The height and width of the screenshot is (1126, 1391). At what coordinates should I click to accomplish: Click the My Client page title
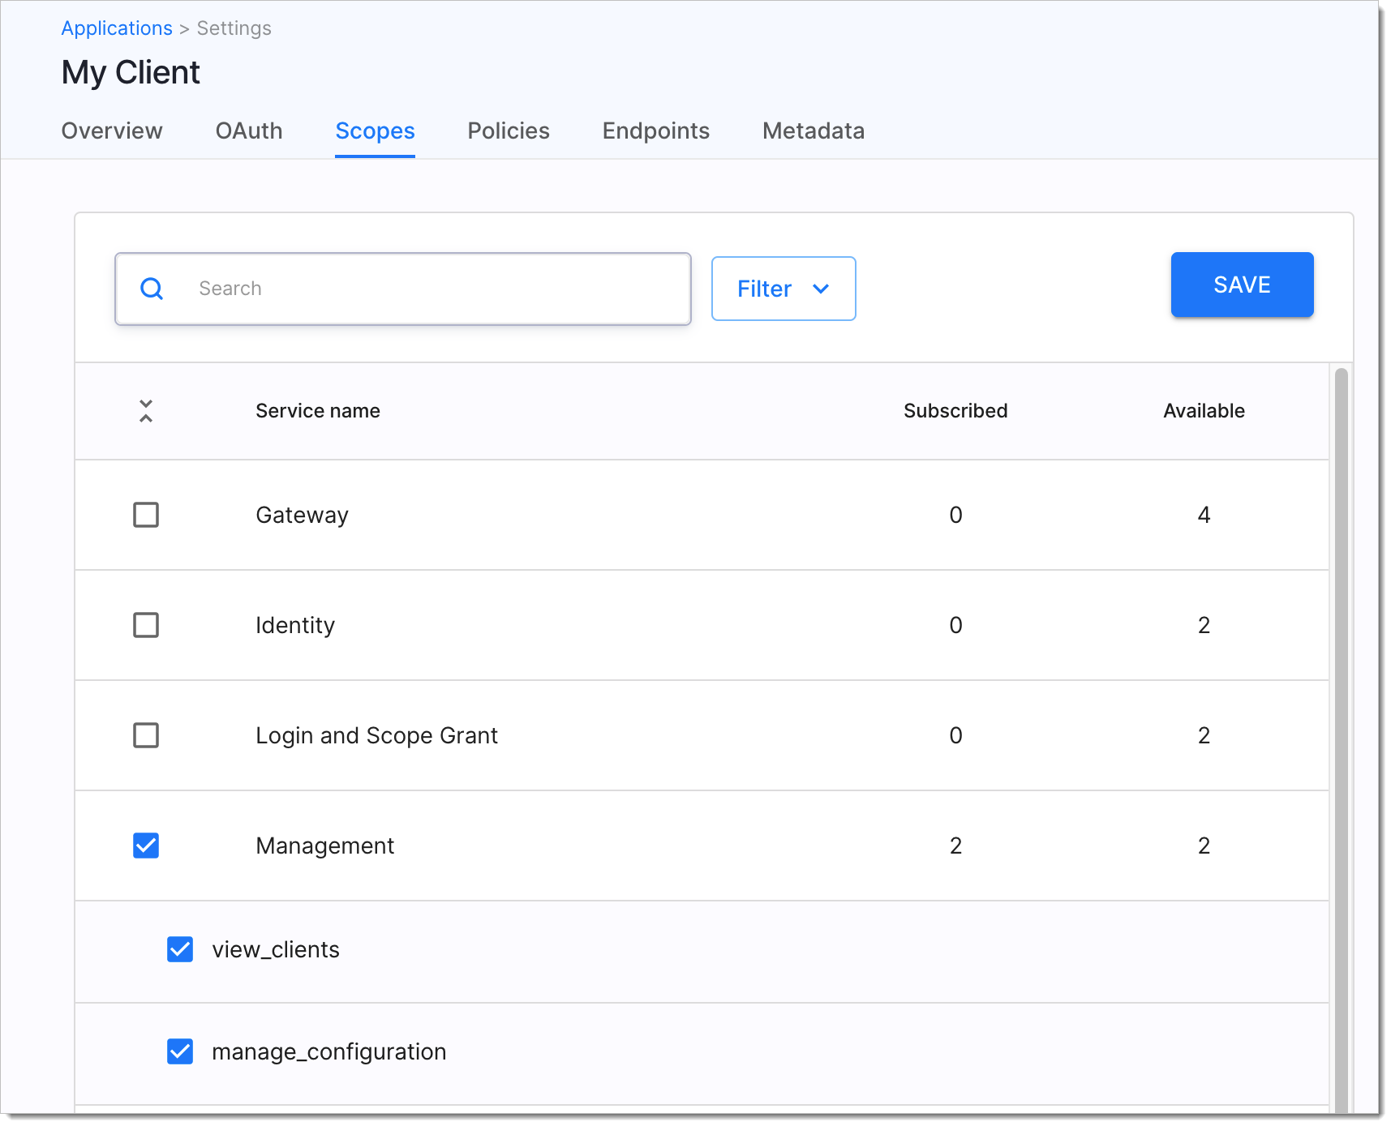click(131, 72)
